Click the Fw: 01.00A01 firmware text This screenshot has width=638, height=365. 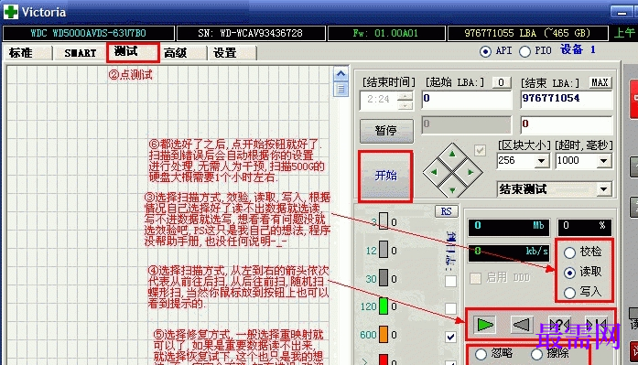(385, 33)
